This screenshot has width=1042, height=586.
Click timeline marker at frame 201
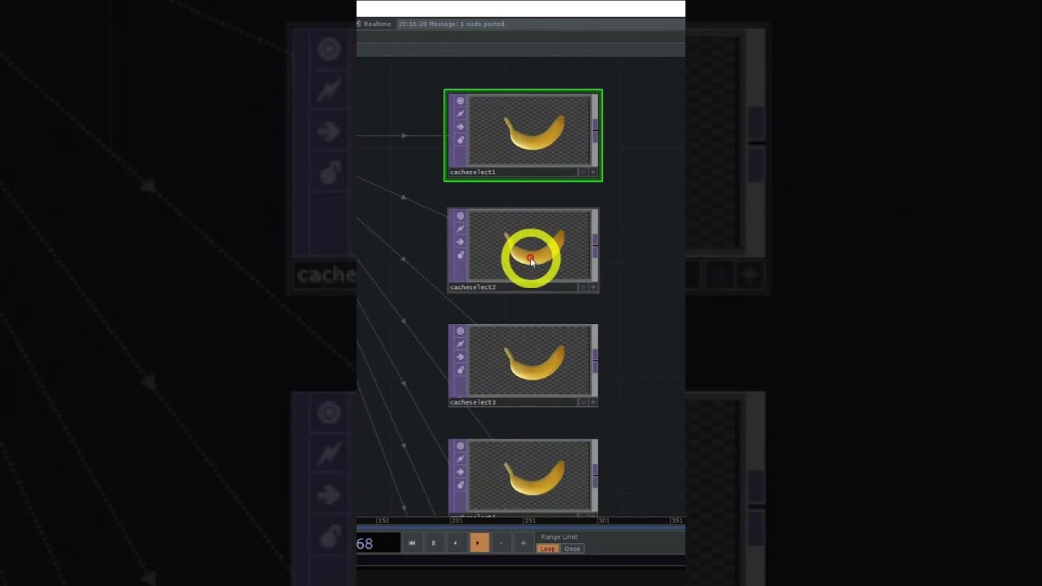tap(457, 520)
